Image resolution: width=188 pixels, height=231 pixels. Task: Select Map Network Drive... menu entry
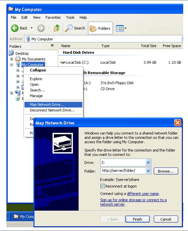pos(53,105)
